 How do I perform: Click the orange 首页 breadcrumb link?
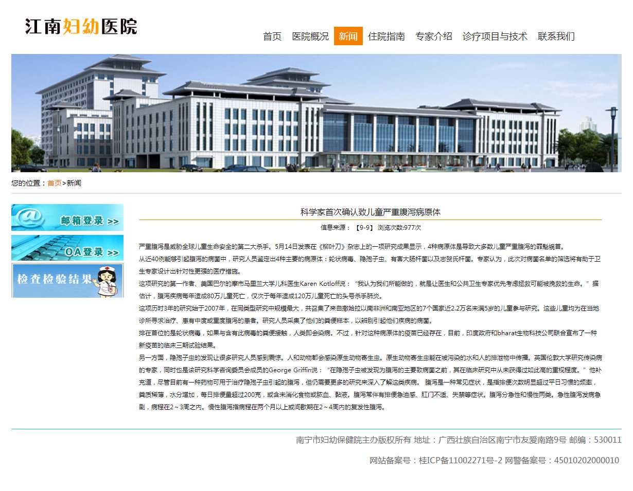click(x=55, y=183)
